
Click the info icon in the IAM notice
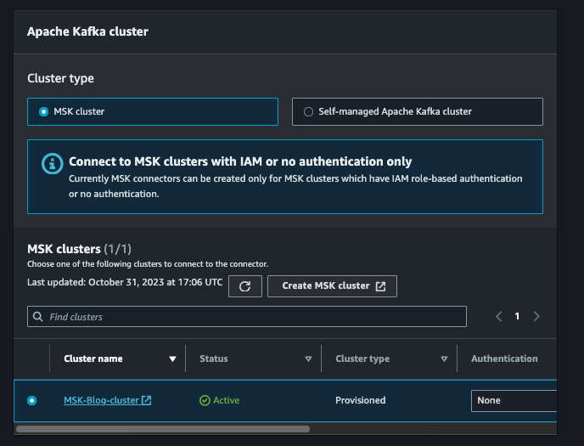[52, 164]
